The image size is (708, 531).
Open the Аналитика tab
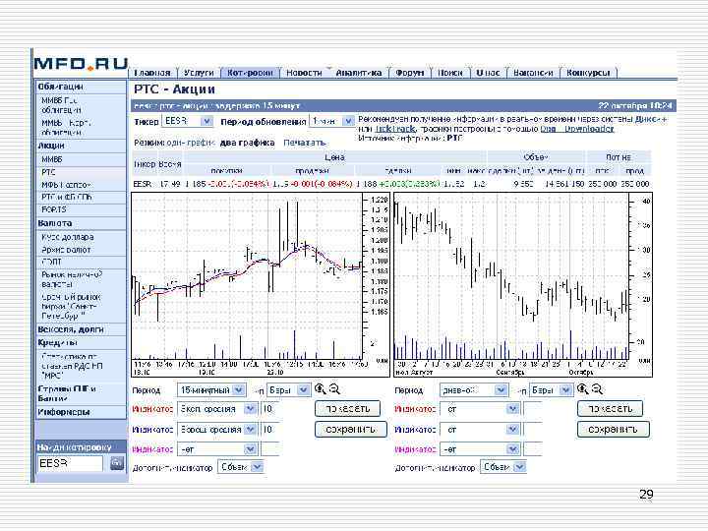pos(359,73)
